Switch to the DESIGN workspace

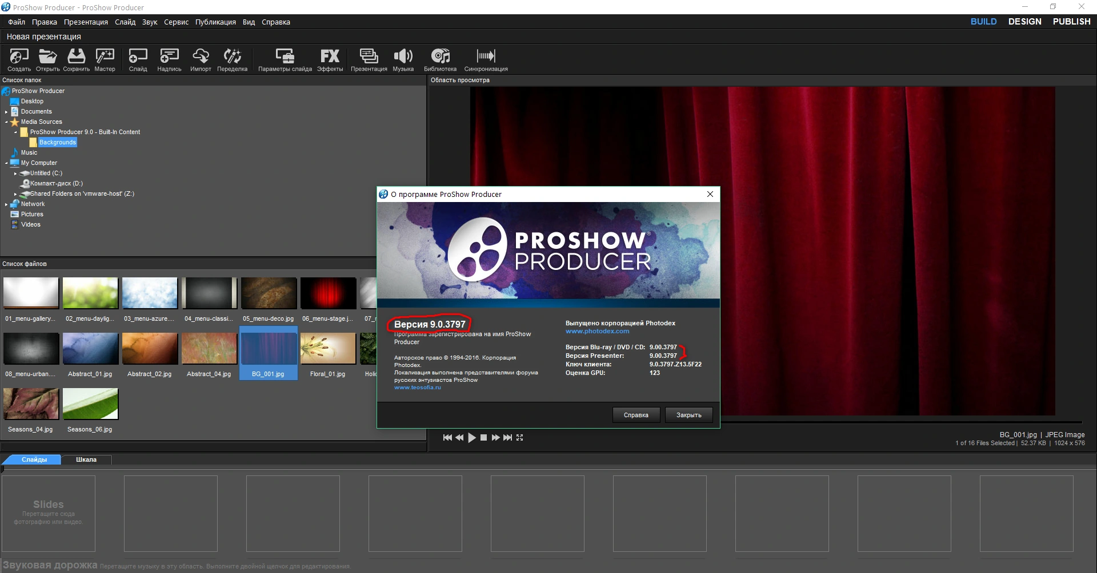[1024, 22]
